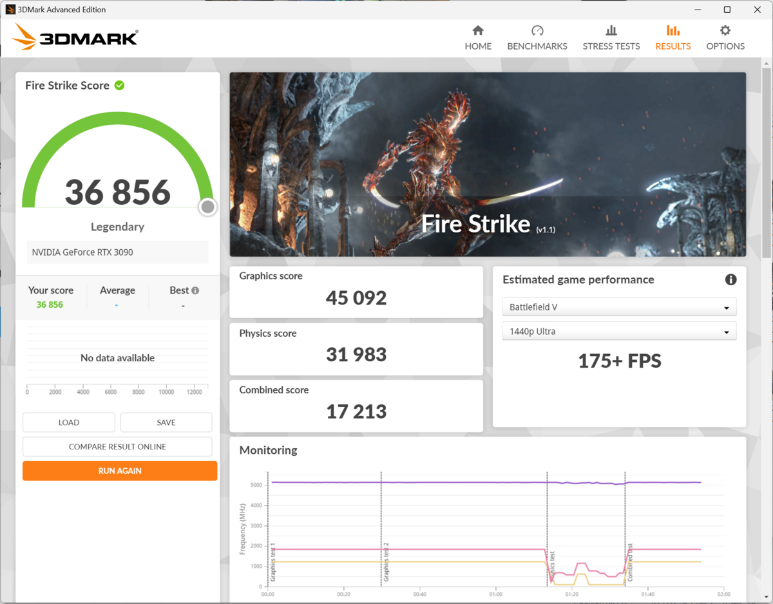Screen dimensions: 773x604
Task: Click the 175+ FPS estimate
Action: [x=620, y=361]
